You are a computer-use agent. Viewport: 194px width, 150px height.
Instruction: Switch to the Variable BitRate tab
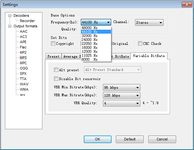(149, 56)
